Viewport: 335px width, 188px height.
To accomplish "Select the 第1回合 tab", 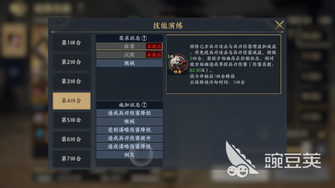I will coord(72,43).
